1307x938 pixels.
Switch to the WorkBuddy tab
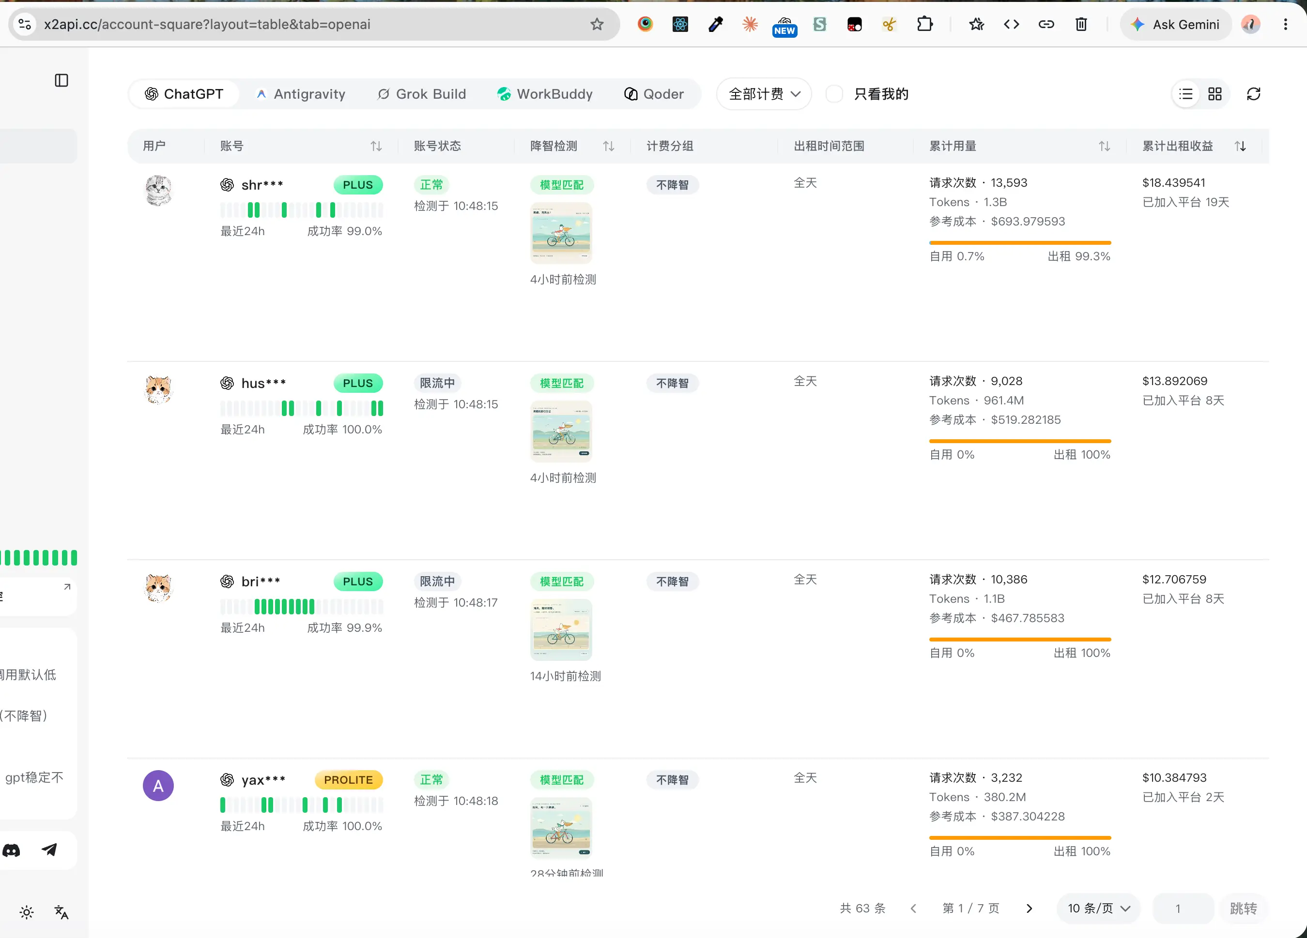[545, 94]
